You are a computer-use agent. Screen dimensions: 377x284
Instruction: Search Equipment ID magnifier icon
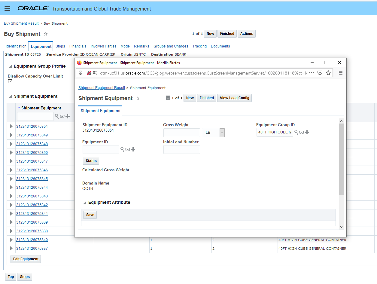pos(122,149)
